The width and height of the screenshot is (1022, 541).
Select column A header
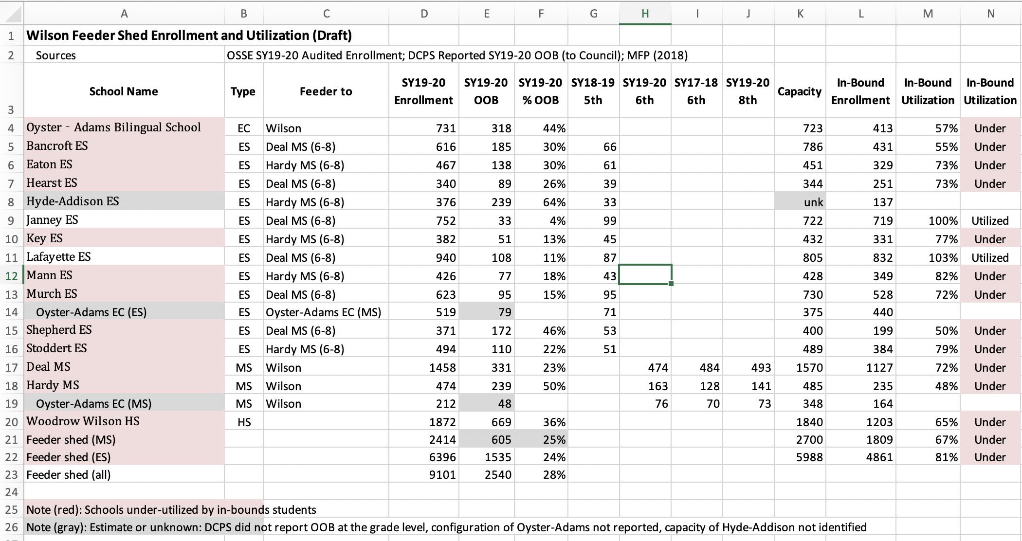point(124,14)
